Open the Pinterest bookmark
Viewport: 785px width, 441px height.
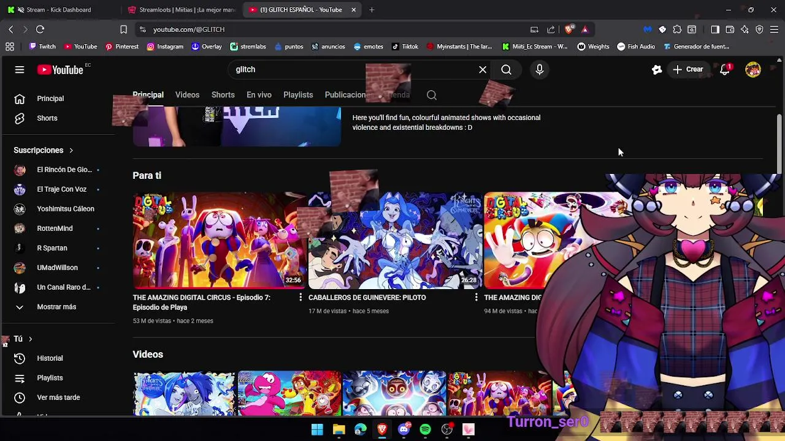tap(121, 47)
